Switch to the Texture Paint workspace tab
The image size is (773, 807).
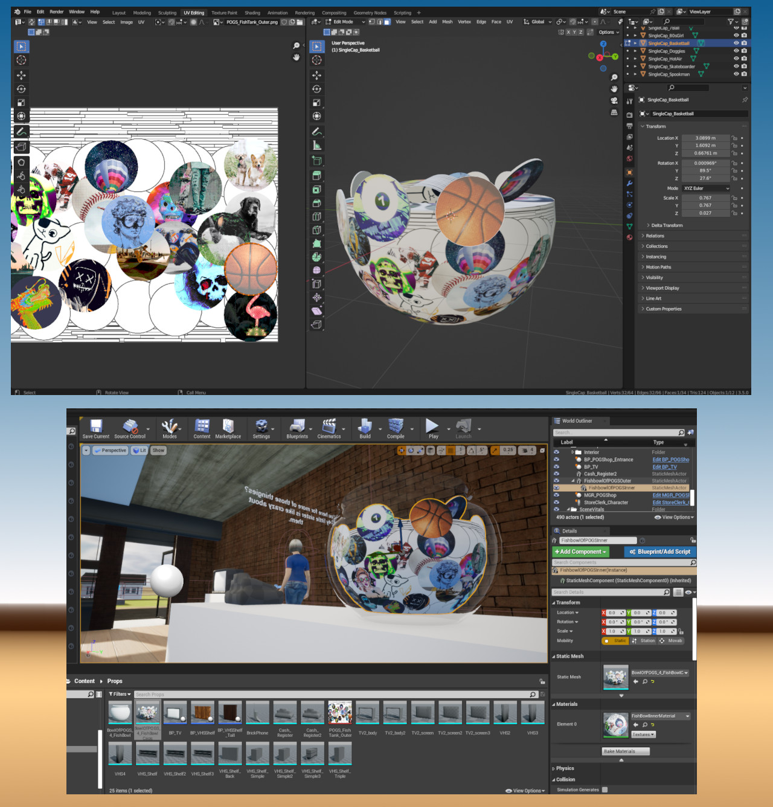tap(224, 13)
